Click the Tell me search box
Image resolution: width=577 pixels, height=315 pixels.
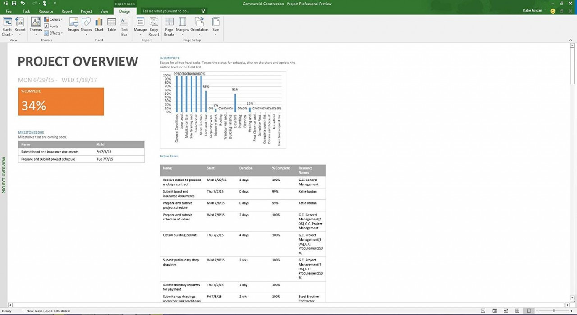click(171, 11)
